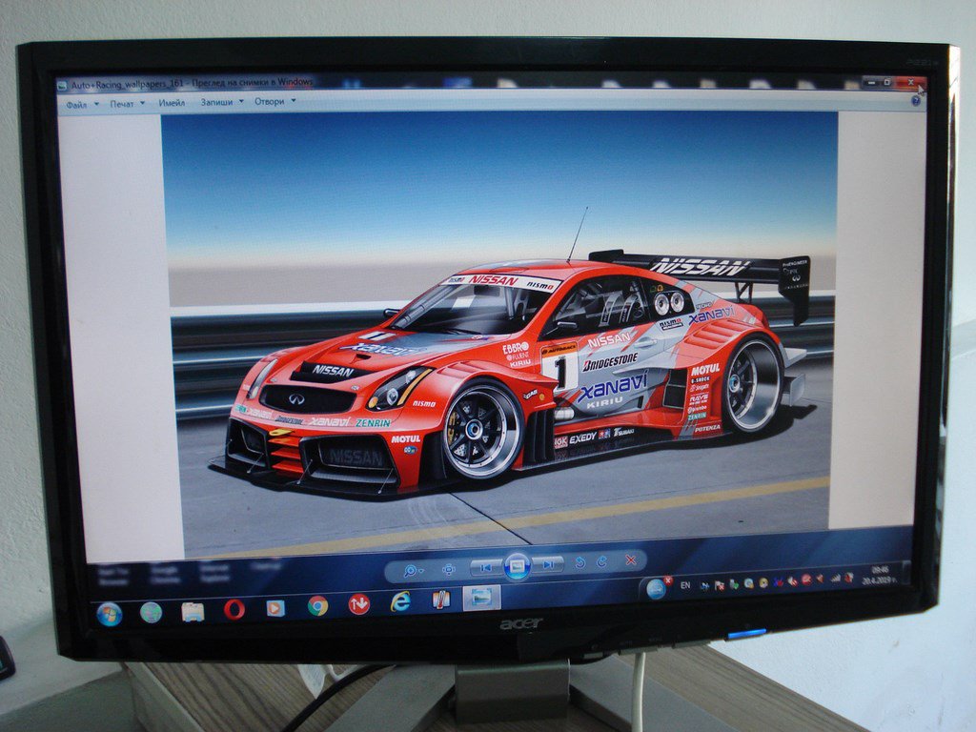Open the round blue tray gadget icon
The width and height of the screenshot is (976, 732).
pos(656,589)
